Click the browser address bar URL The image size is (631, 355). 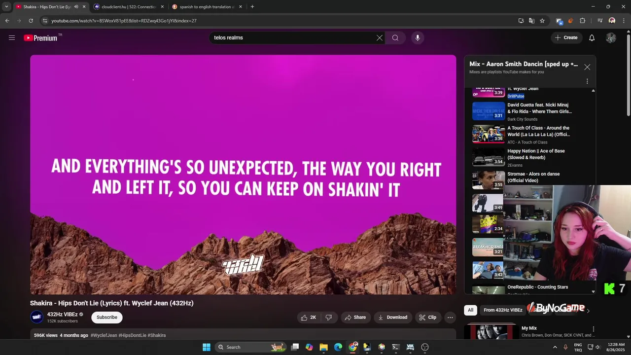point(124,21)
